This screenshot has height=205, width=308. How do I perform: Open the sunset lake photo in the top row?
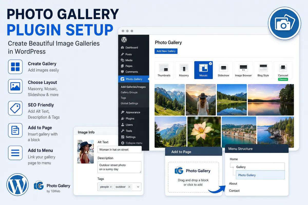pos(271,100)
